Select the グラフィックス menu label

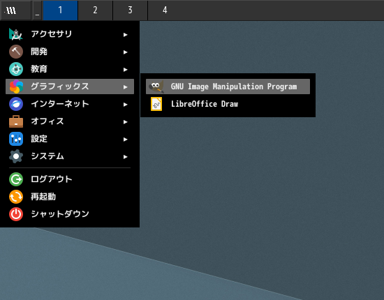tap(60, 87)
